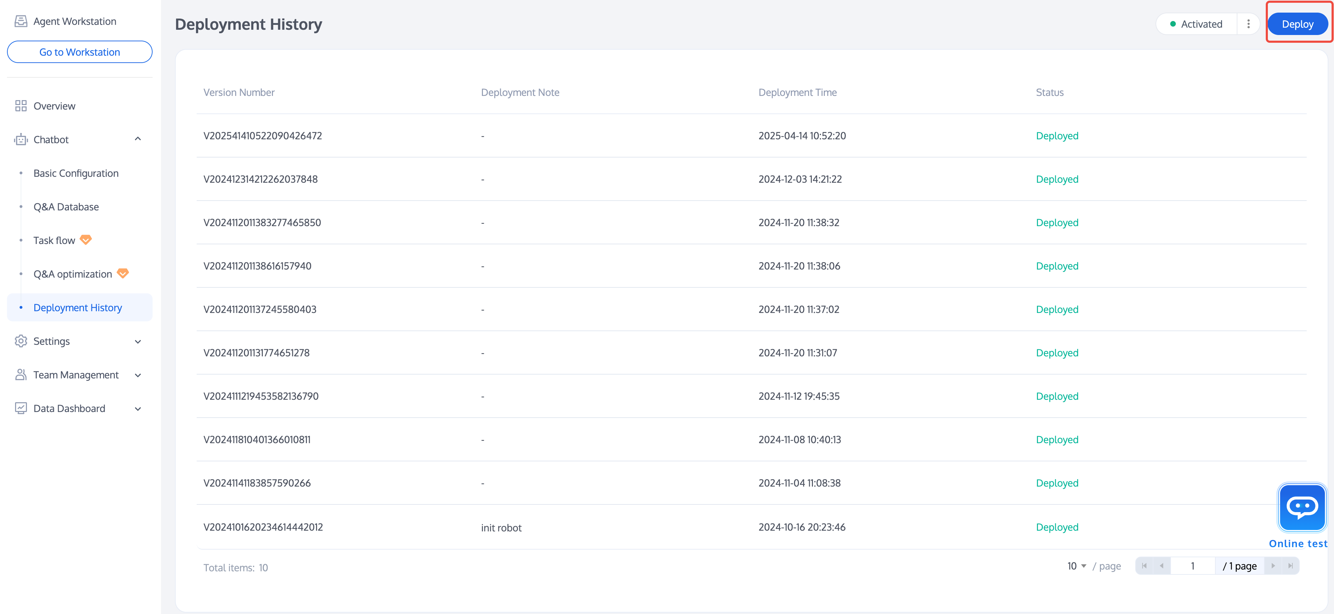Open the Q&A Database menu item
The image size is (1334, 614).
tap(66, 207)
